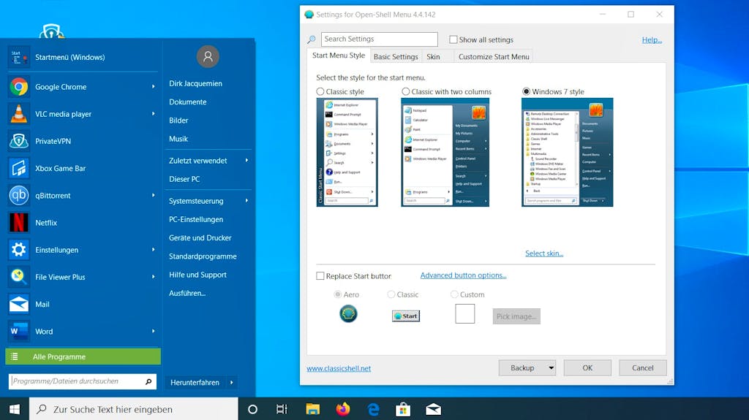Screen dimensions: 749x420
Task: Launch File Viewer Plus icon
Action: click(18, 278)
